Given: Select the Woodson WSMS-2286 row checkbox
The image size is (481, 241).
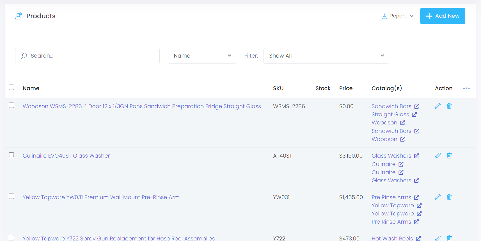Looking at the screenshot, I should 12,105.
